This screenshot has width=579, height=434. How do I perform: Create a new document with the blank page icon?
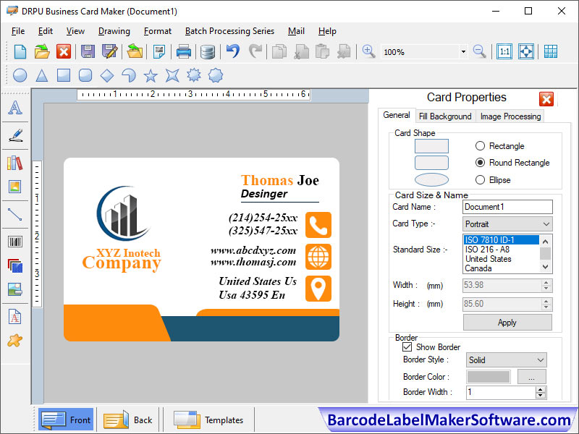[20, 51]
